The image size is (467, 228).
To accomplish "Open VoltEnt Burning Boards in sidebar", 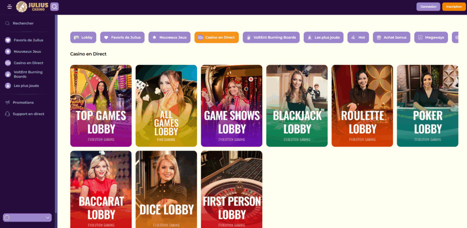I will tap(28, 74).
